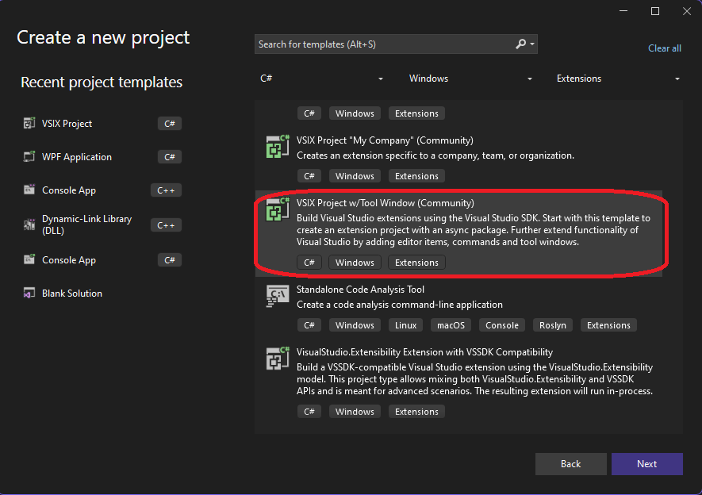Select the Blank Solution template icon
The height and width of the screenshot is (495, 702).
[29, 293]
